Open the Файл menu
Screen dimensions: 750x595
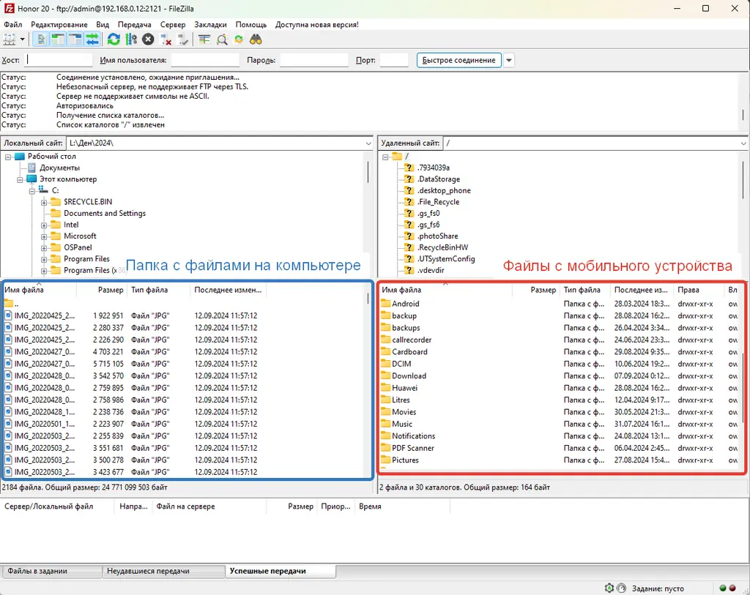(13, 24)
